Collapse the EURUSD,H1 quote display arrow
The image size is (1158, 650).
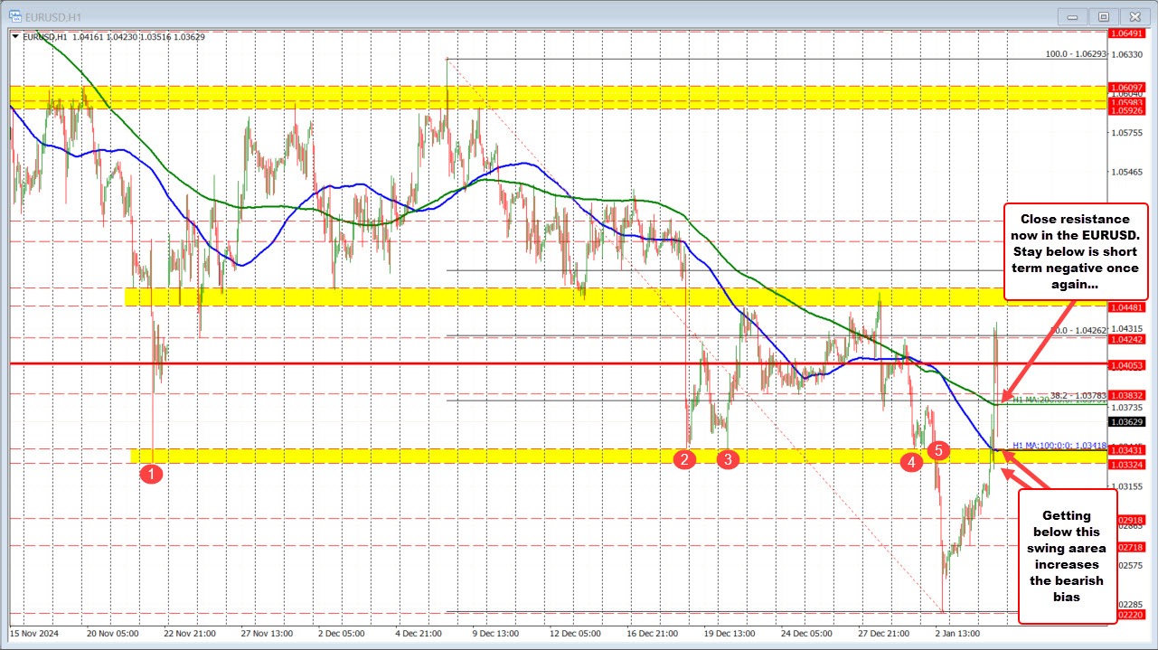click(x=15, y=37)
